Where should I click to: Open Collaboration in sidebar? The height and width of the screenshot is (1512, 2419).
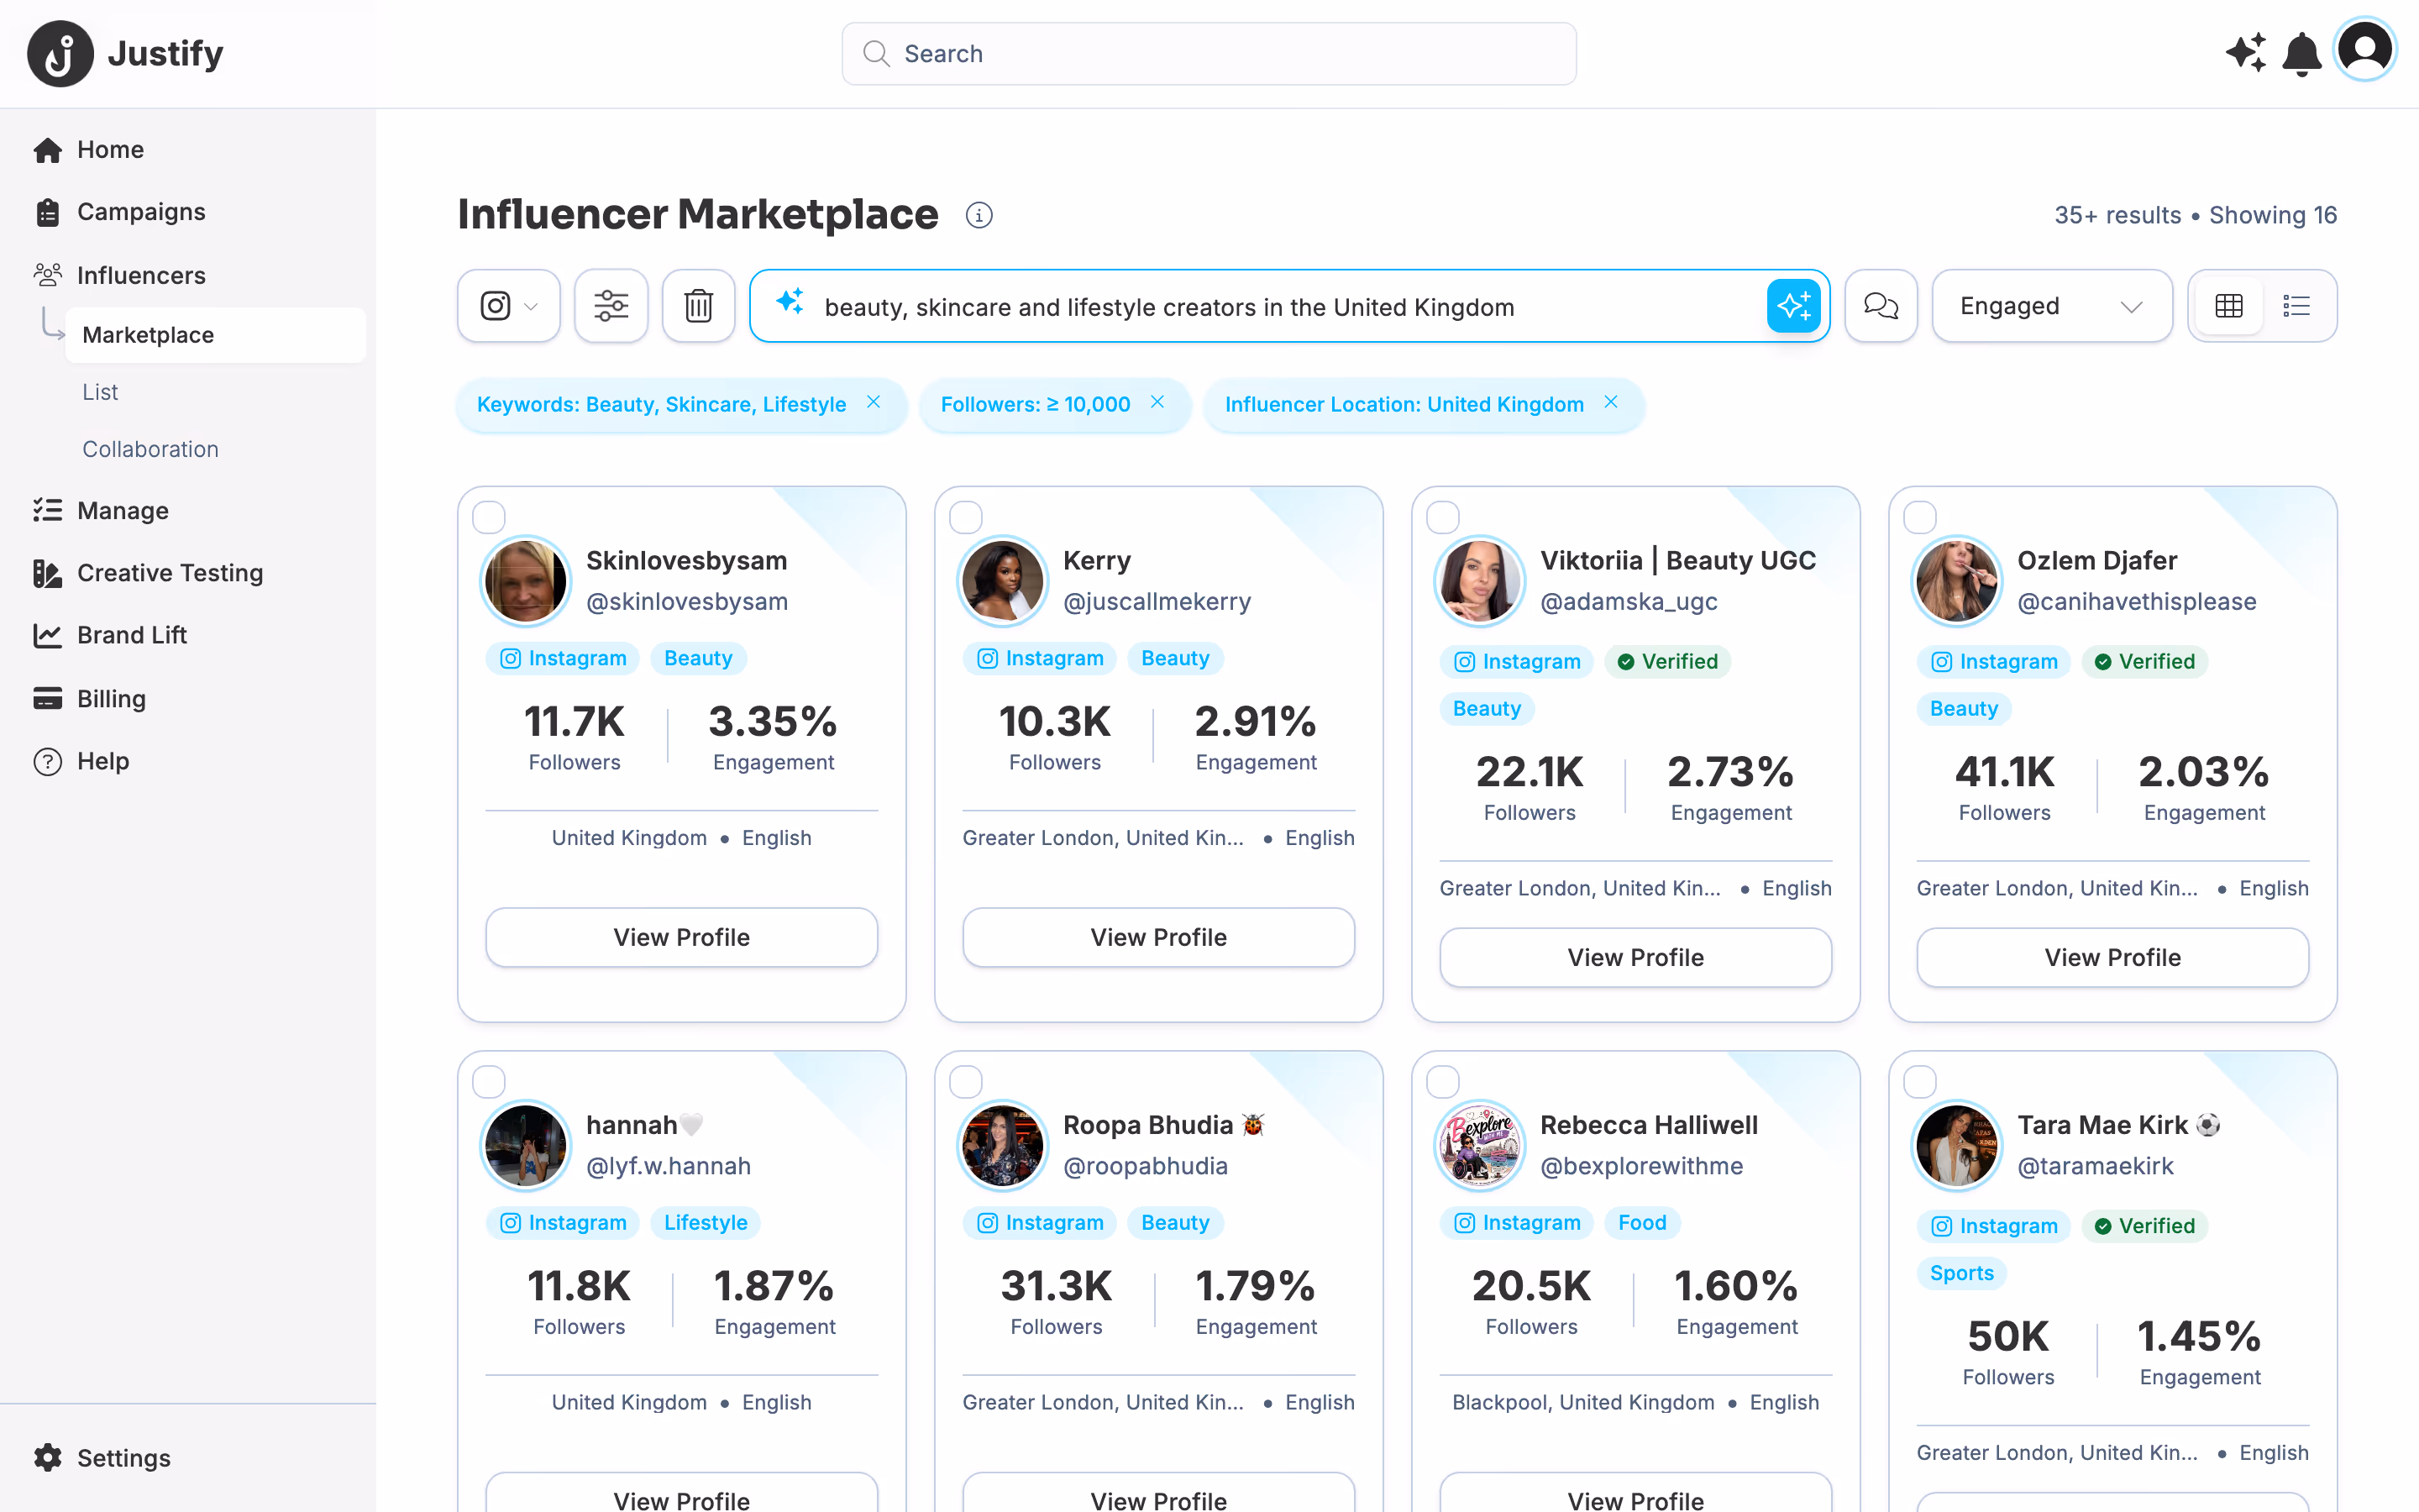[x=150, y=449]
